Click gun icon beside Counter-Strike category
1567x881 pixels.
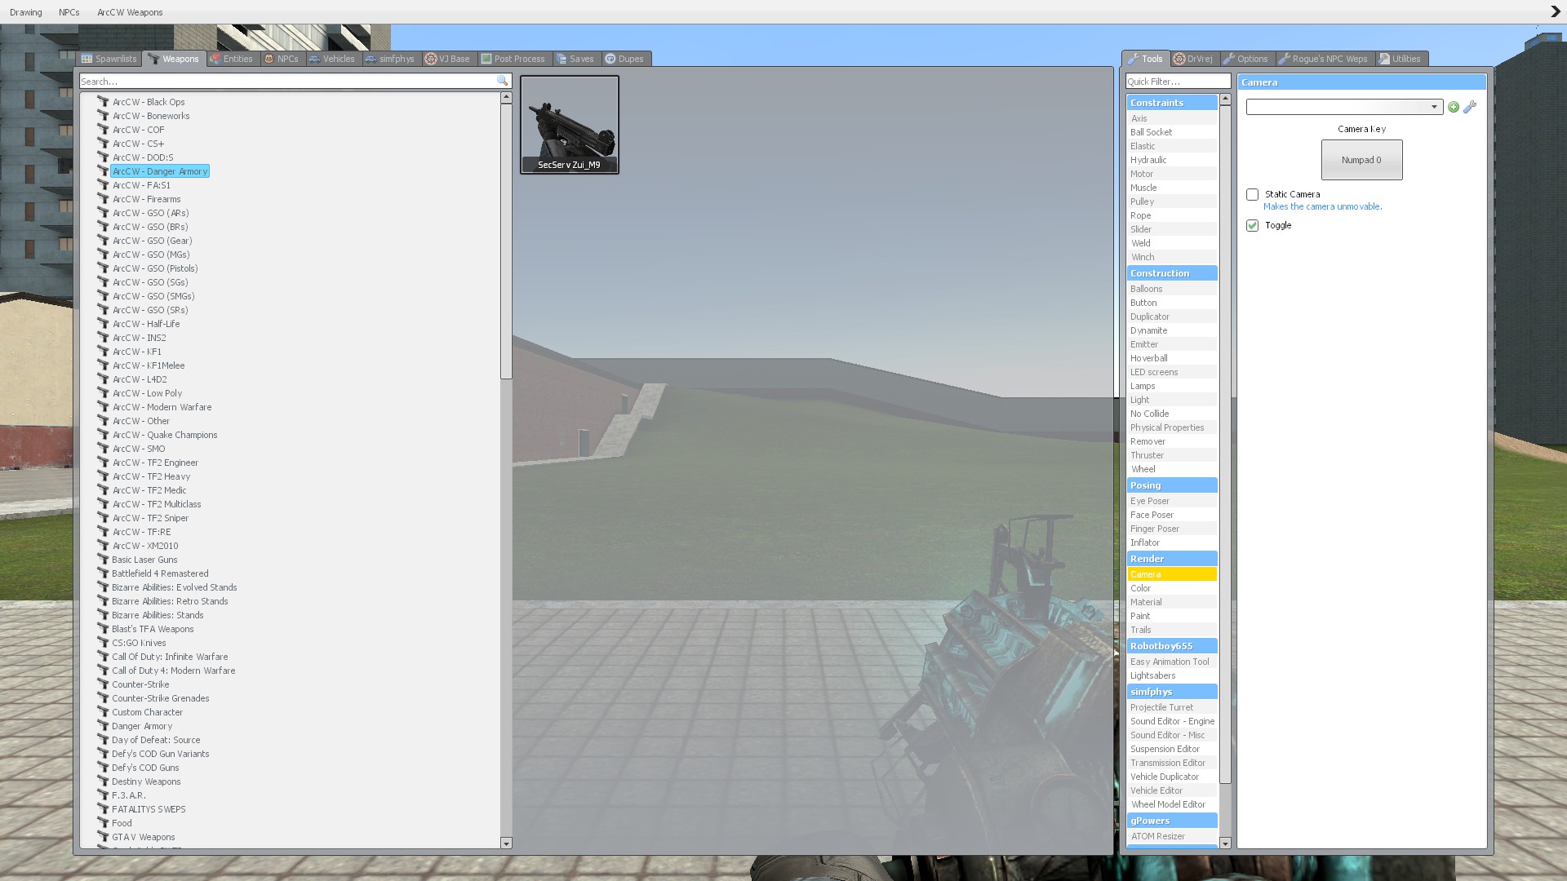103,684
